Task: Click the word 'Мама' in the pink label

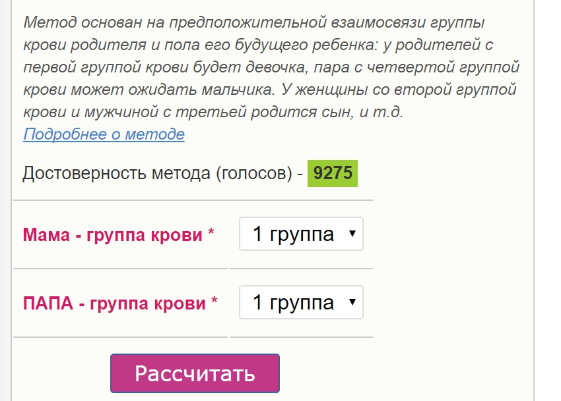Action: pos(46,235)
